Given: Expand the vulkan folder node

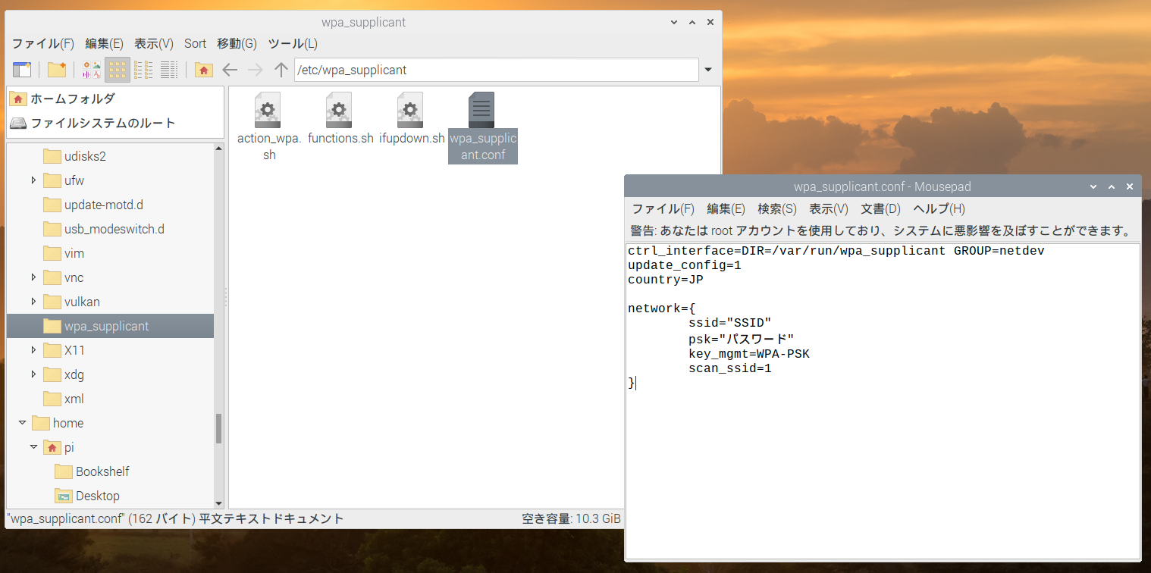Looking at the screenshot, I should tap(33, 302).
